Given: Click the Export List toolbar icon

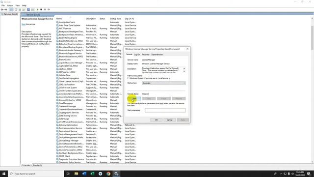Looking at the screenshot, I should 24,10.
